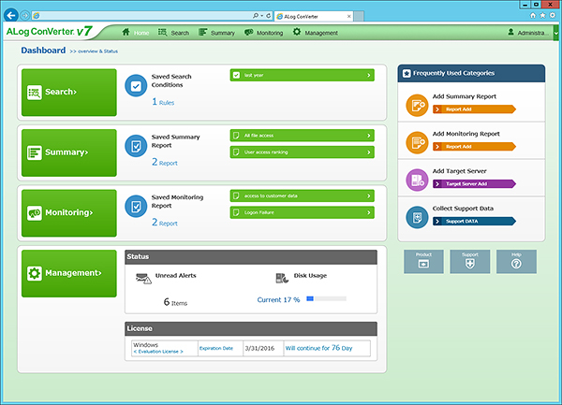
Task: Click document icon on access to customer data
Action: coord(236,195)
